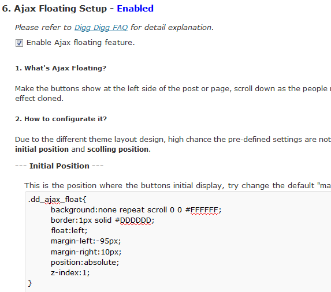Click the bold scolling position text
The width and height of the screenshot is (331, 292).
coord(119,149)
